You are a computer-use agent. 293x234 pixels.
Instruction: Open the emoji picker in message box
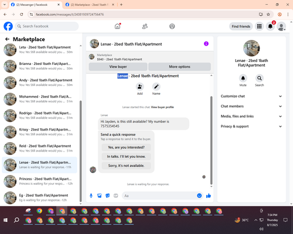(199, 195)
